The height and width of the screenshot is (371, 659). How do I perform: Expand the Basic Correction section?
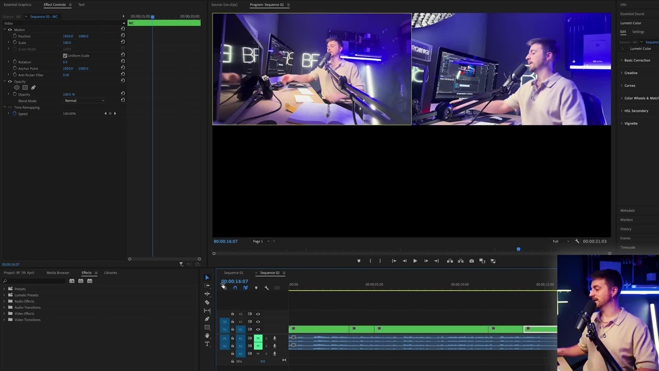(x=637, y=60)
